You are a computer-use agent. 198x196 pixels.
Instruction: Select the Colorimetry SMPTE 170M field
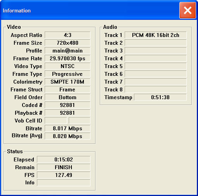tap(68, 82)
